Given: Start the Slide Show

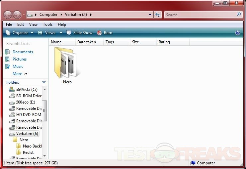Looking at the screenshot, I should click(79, 33).
